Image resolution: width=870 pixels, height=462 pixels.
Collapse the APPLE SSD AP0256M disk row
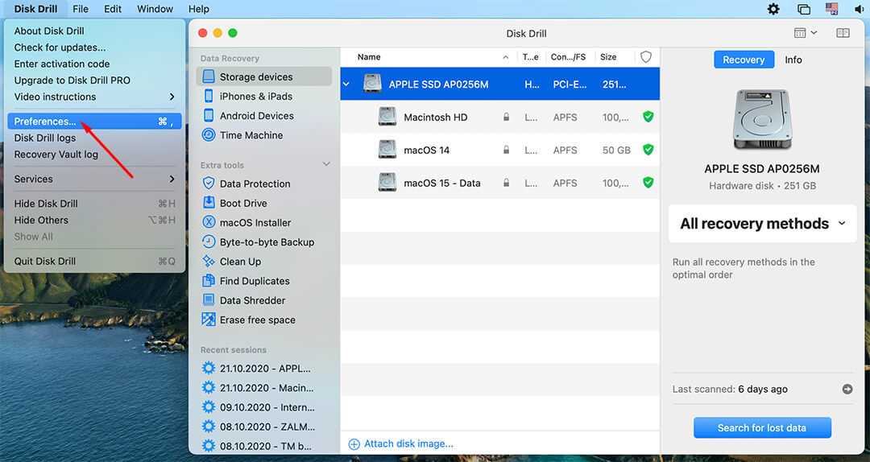[346, 85]
